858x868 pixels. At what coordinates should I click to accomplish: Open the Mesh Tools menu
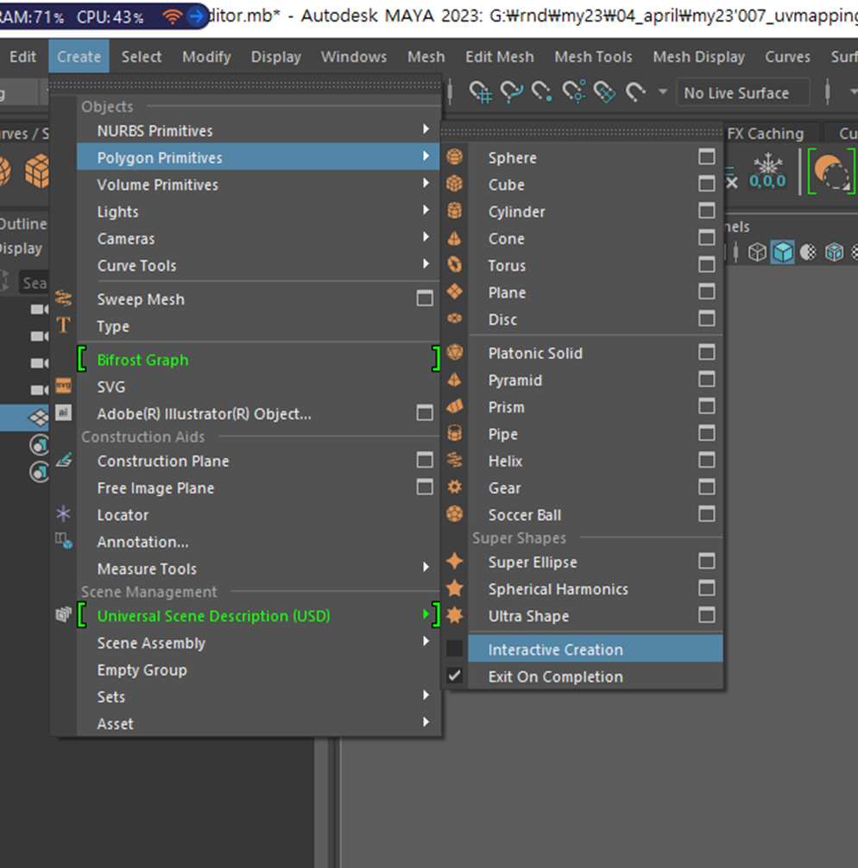(x=593, y=57)
